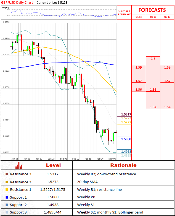Click the Resistance 1 row label
The width and height of the screenshot is (175, 216).
21,190
